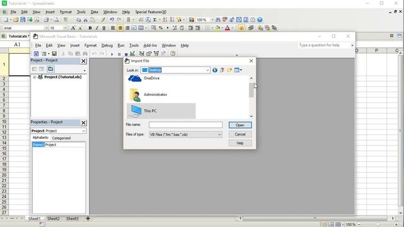Viewport: 404px width, 227px height.
Task: Click the AutoSum icon in spreadsheet toolbar
Action: pyautogui.click(x=155, y=20)
